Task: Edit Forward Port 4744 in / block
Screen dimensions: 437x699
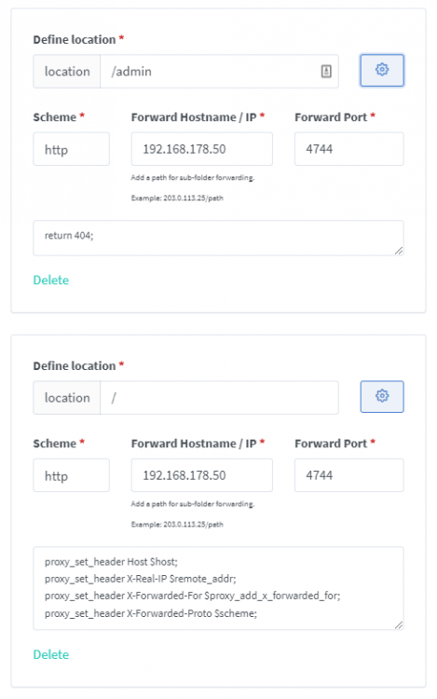Action: point(348,475)
